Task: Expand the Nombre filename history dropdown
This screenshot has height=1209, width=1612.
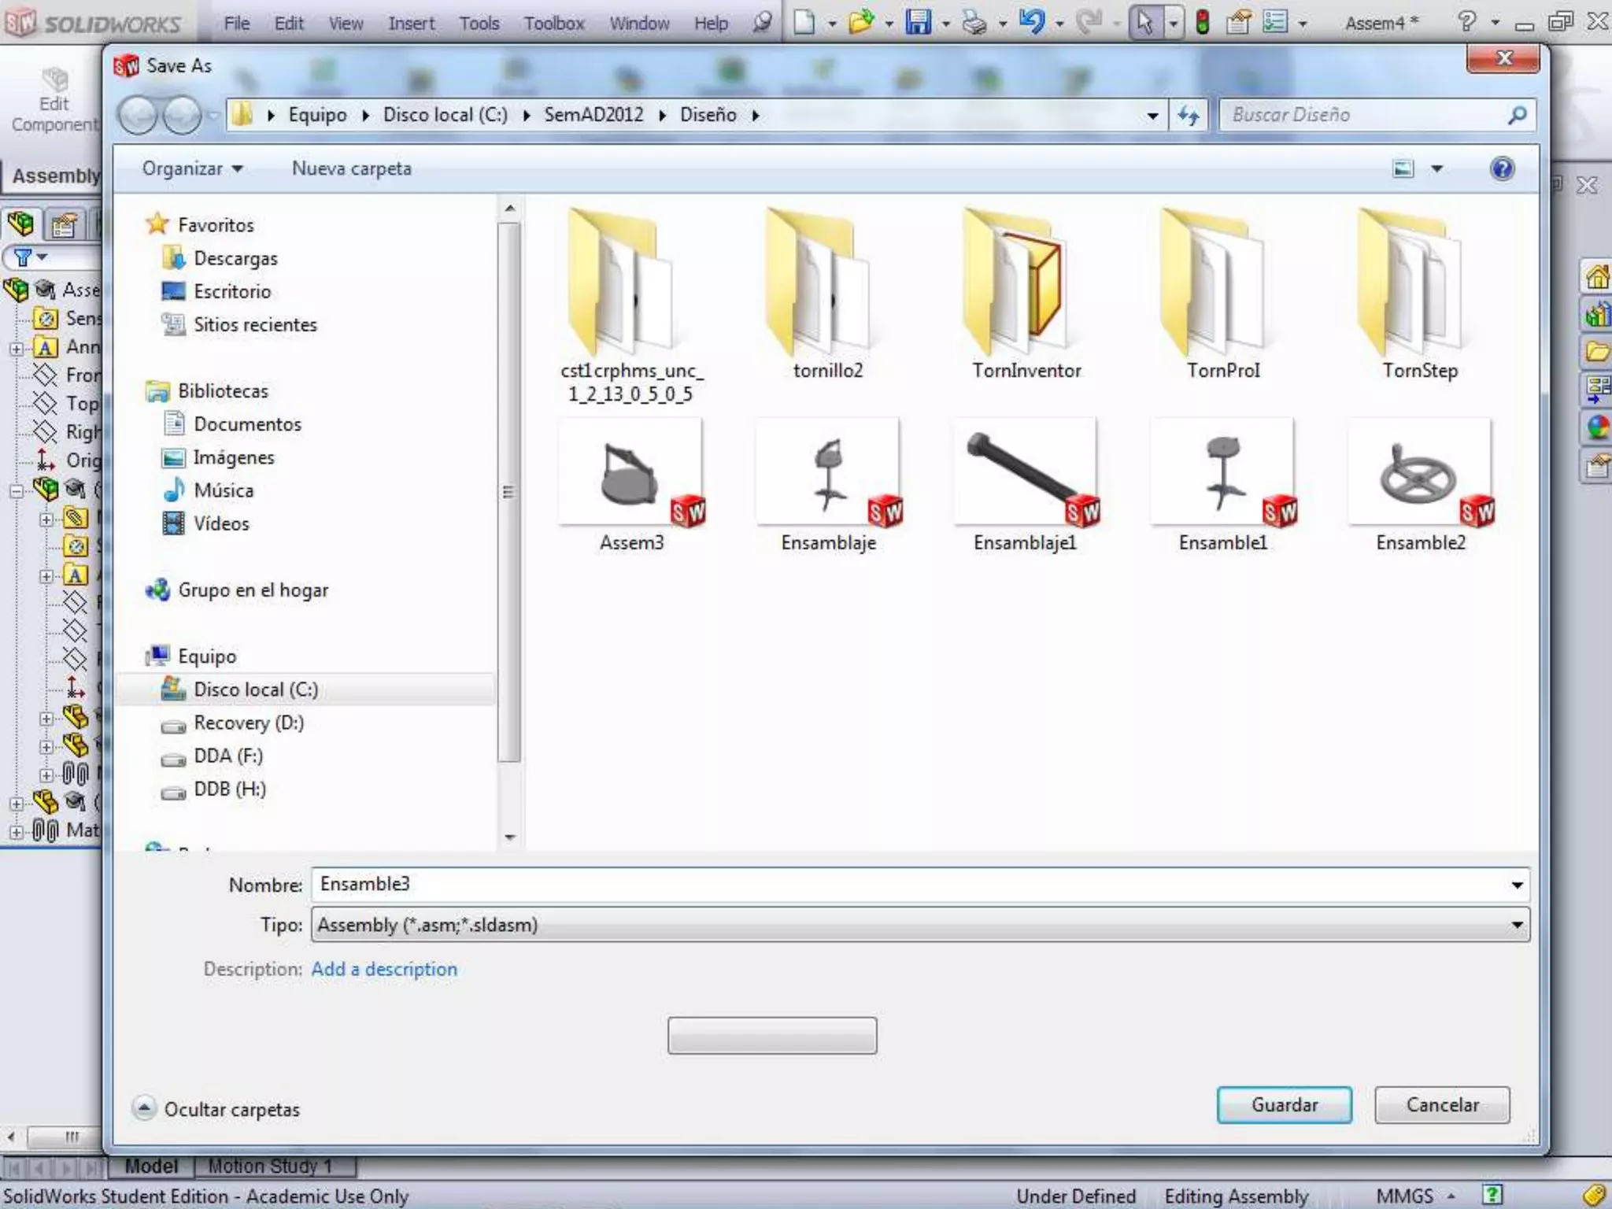Action: pos(1517,885)
